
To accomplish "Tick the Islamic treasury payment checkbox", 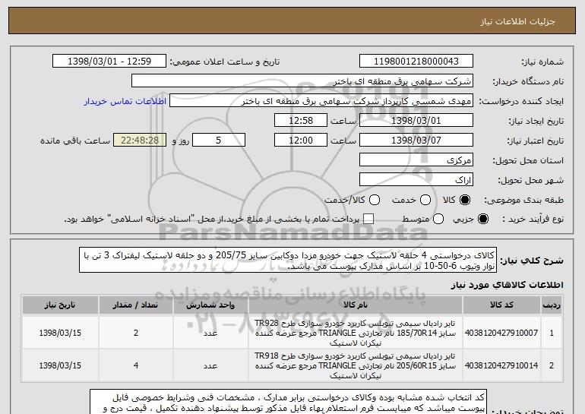I will click(368, 219).
